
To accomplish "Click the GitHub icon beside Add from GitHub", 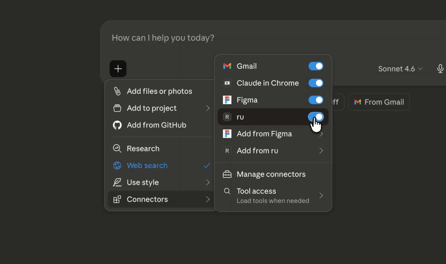I will tap(117, 125).
